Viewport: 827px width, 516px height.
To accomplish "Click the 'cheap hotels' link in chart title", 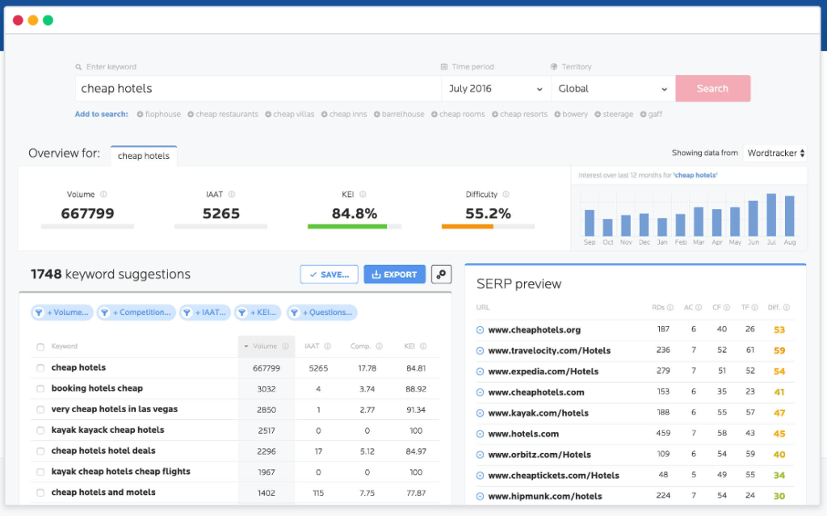I will tap(695, 175).
